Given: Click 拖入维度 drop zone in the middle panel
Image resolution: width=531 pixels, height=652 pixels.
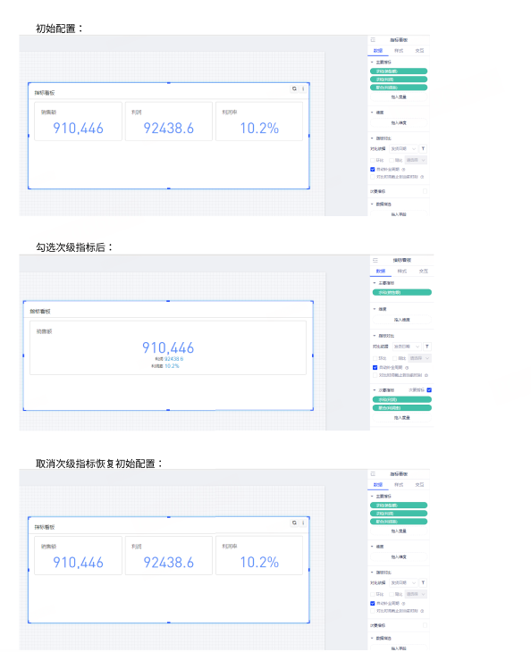Looking at the screenshot, I should click(x=402, y=320).
